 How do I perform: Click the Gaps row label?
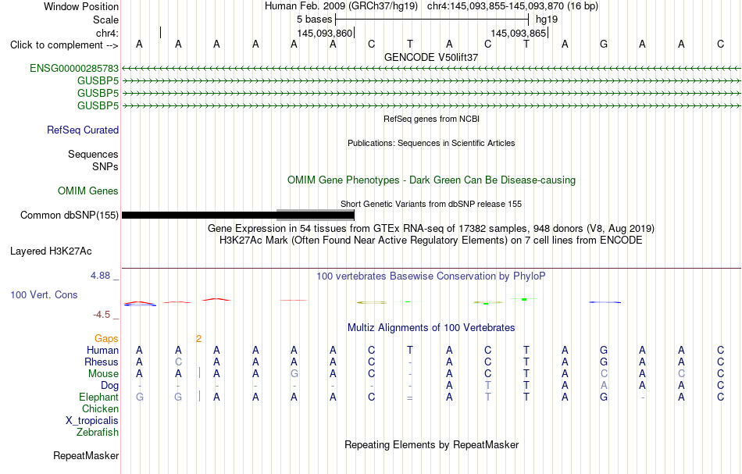click(106, 338)
